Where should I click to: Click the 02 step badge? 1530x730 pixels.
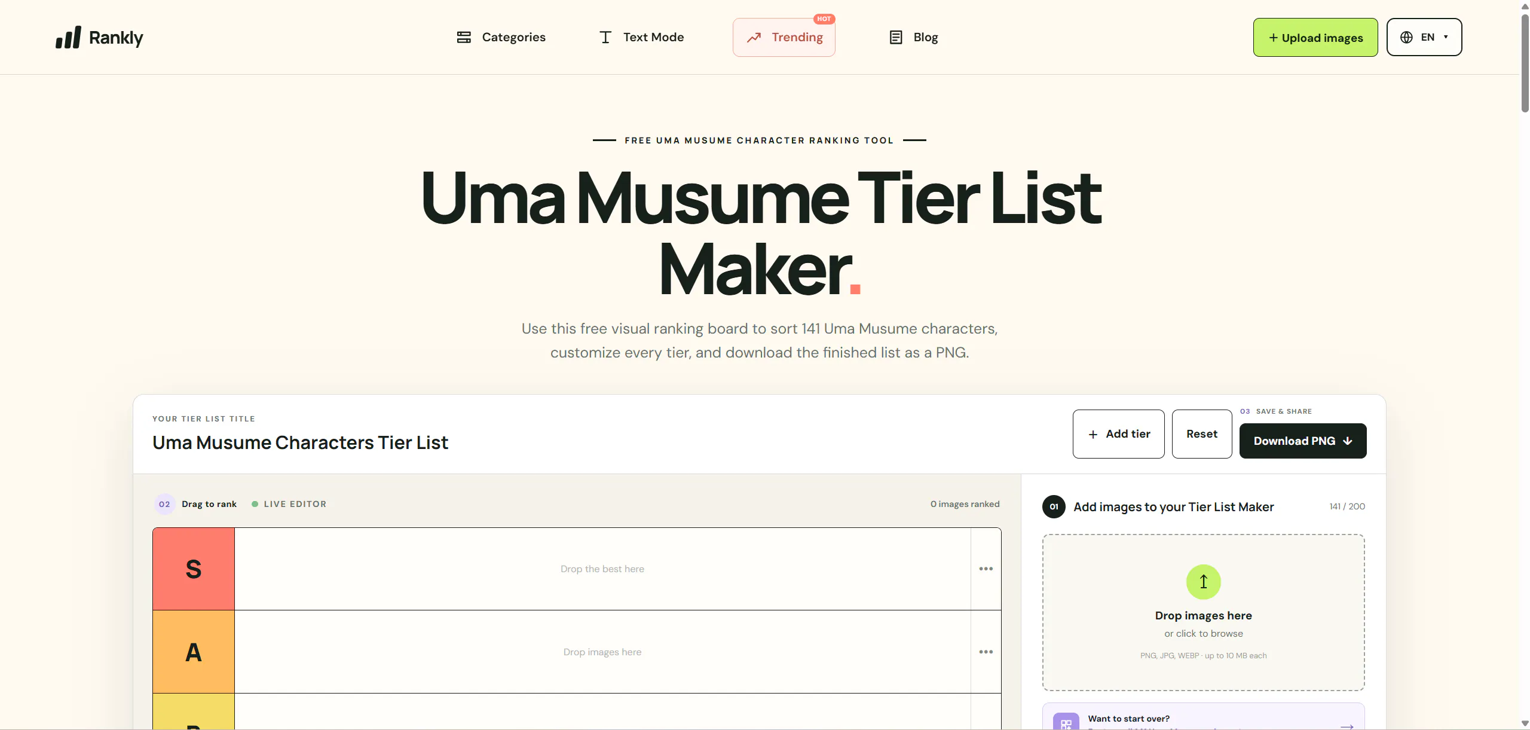pos(164,505)
